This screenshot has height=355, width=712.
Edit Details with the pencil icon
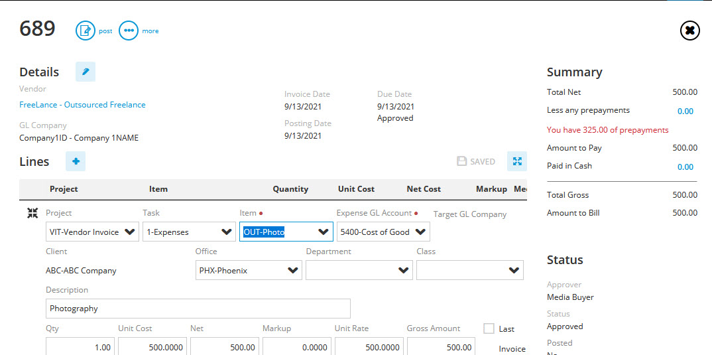point(86,72)
